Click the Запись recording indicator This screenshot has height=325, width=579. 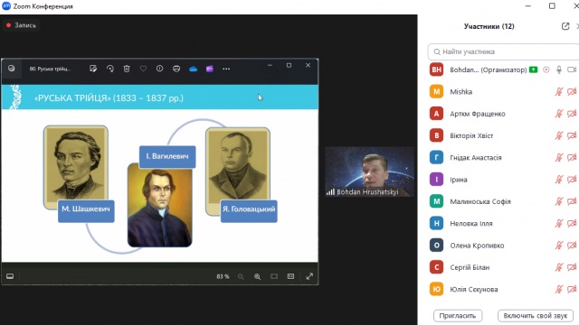pos(21,25)
